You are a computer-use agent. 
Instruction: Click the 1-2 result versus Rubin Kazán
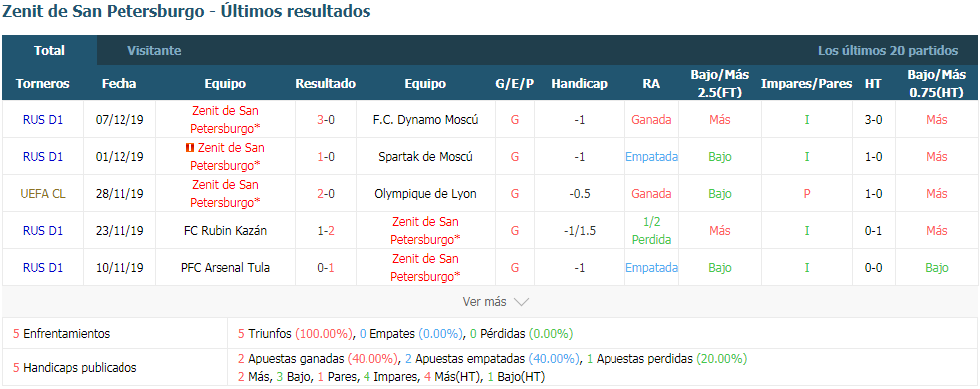pos(325,231)
